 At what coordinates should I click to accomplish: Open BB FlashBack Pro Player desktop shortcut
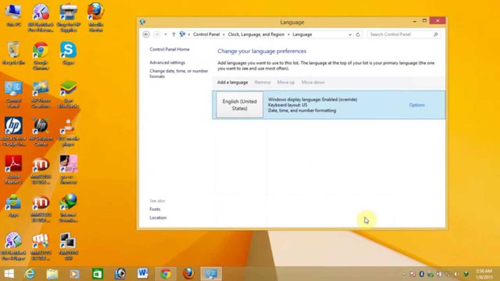14,246
